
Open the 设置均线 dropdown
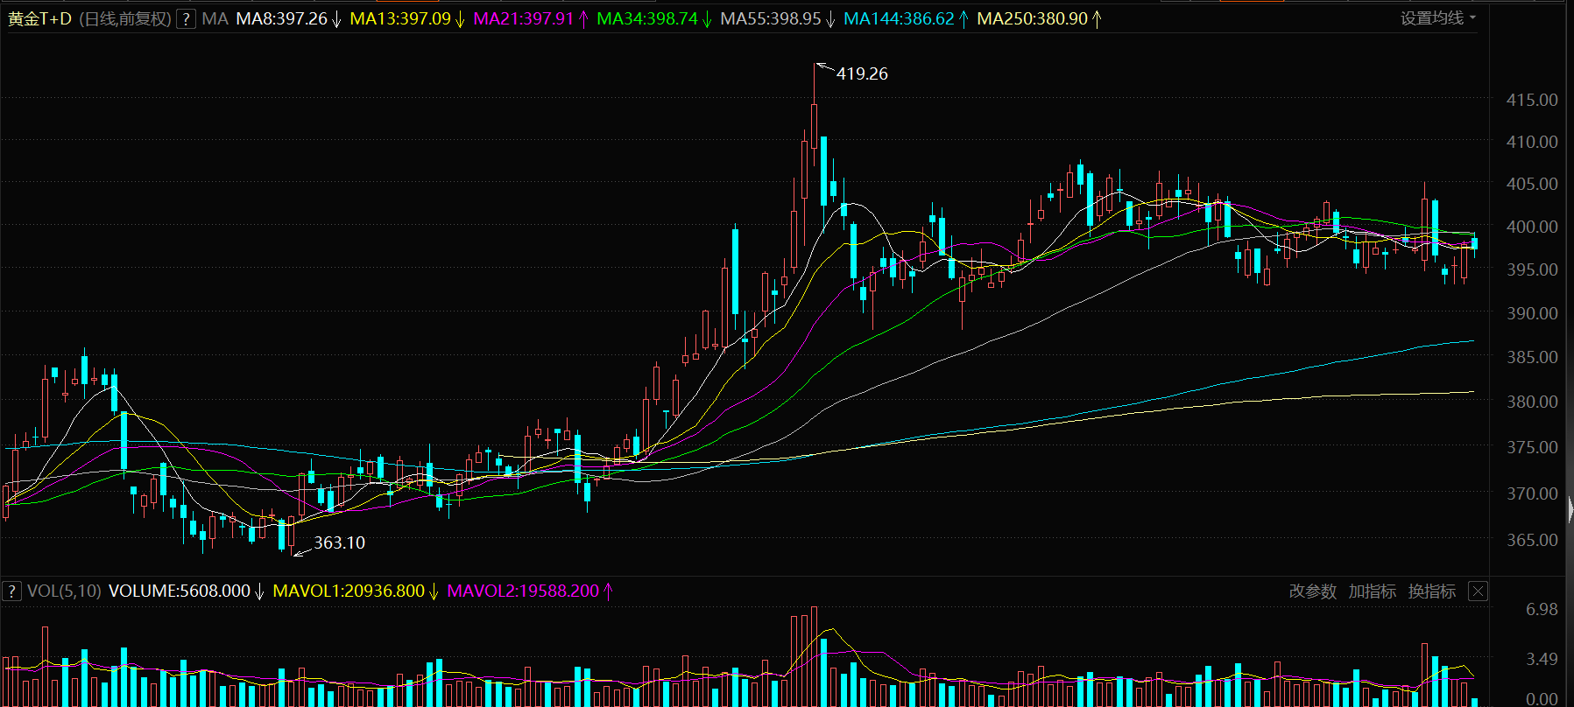(1437, 17)
